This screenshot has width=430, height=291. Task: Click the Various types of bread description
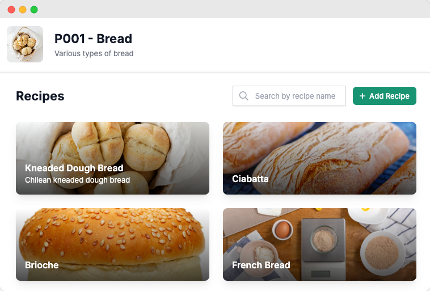click(94, 54)
